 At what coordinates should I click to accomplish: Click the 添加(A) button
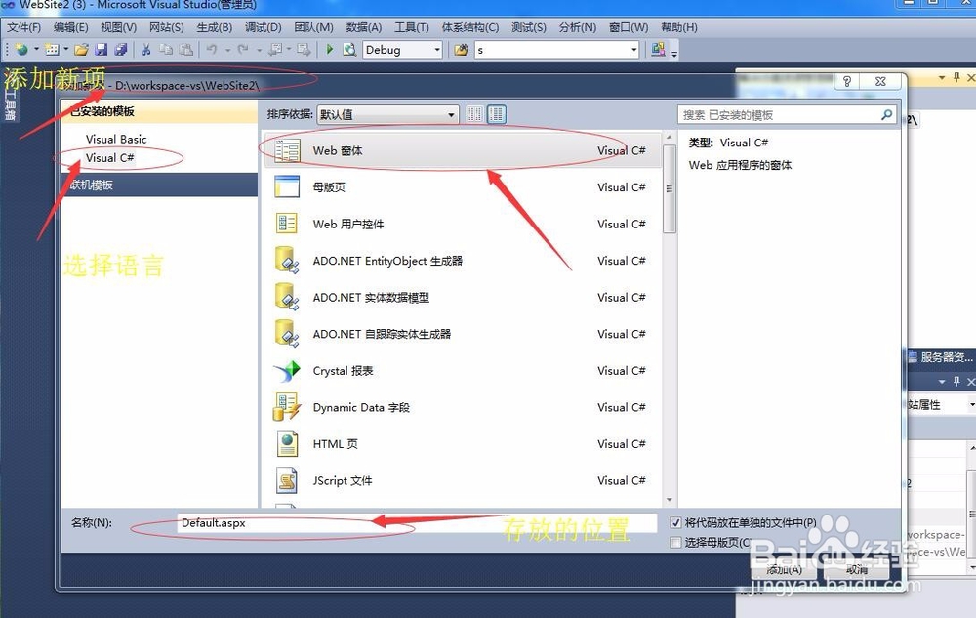point(785,569)
